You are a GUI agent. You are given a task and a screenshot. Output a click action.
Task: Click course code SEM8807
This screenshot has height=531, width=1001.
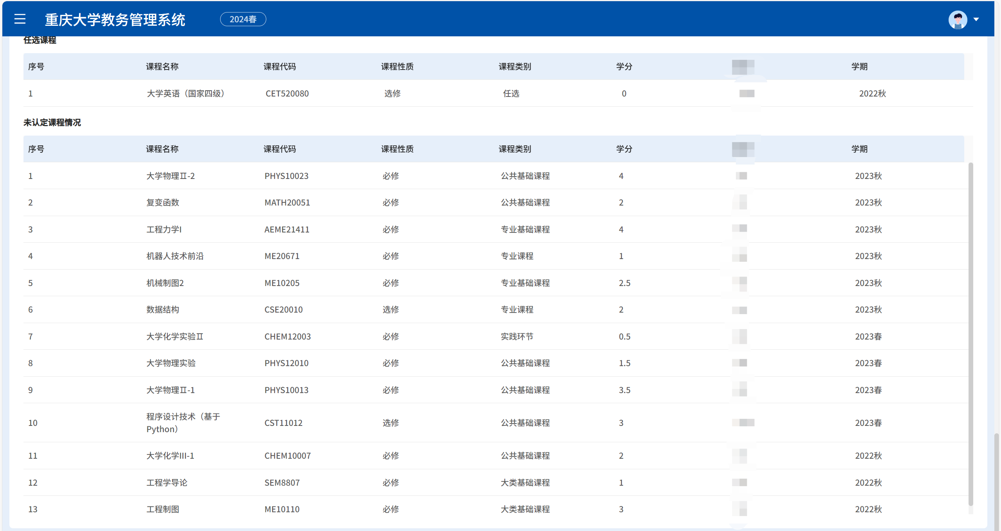(282, 483)
